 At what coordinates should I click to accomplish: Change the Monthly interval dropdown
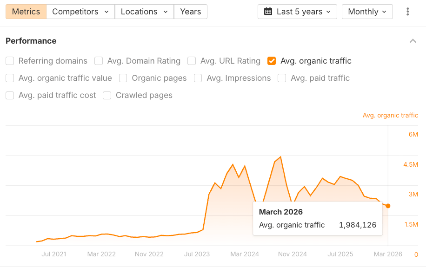click(367, 12)
